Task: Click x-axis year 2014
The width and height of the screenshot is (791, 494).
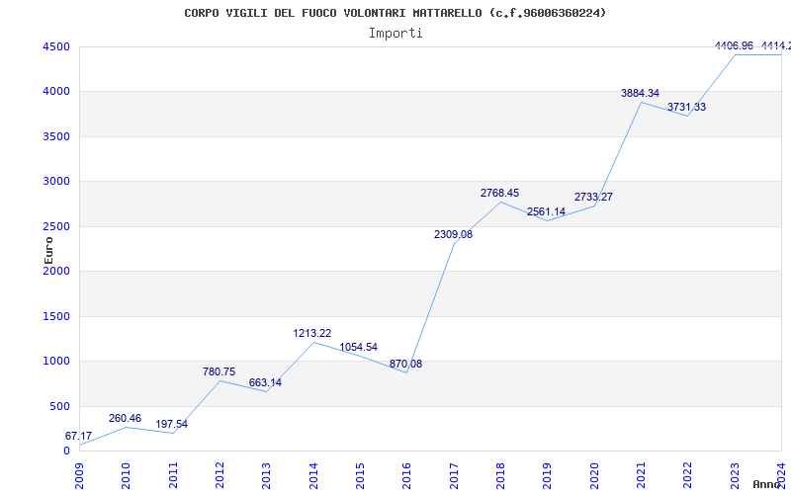Action: coord(313,476)
